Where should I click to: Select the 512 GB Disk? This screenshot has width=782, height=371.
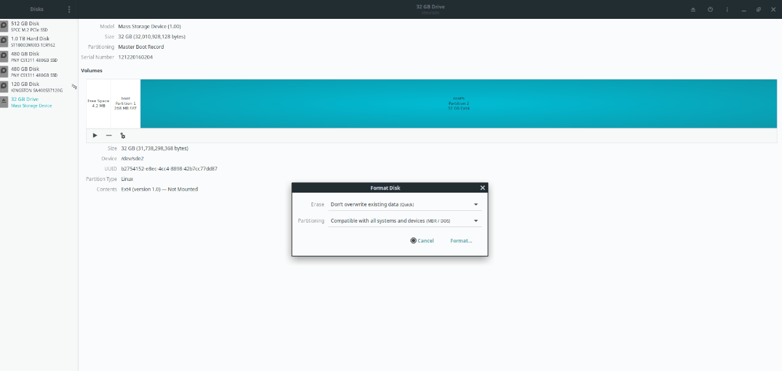(x=39, y=26)
